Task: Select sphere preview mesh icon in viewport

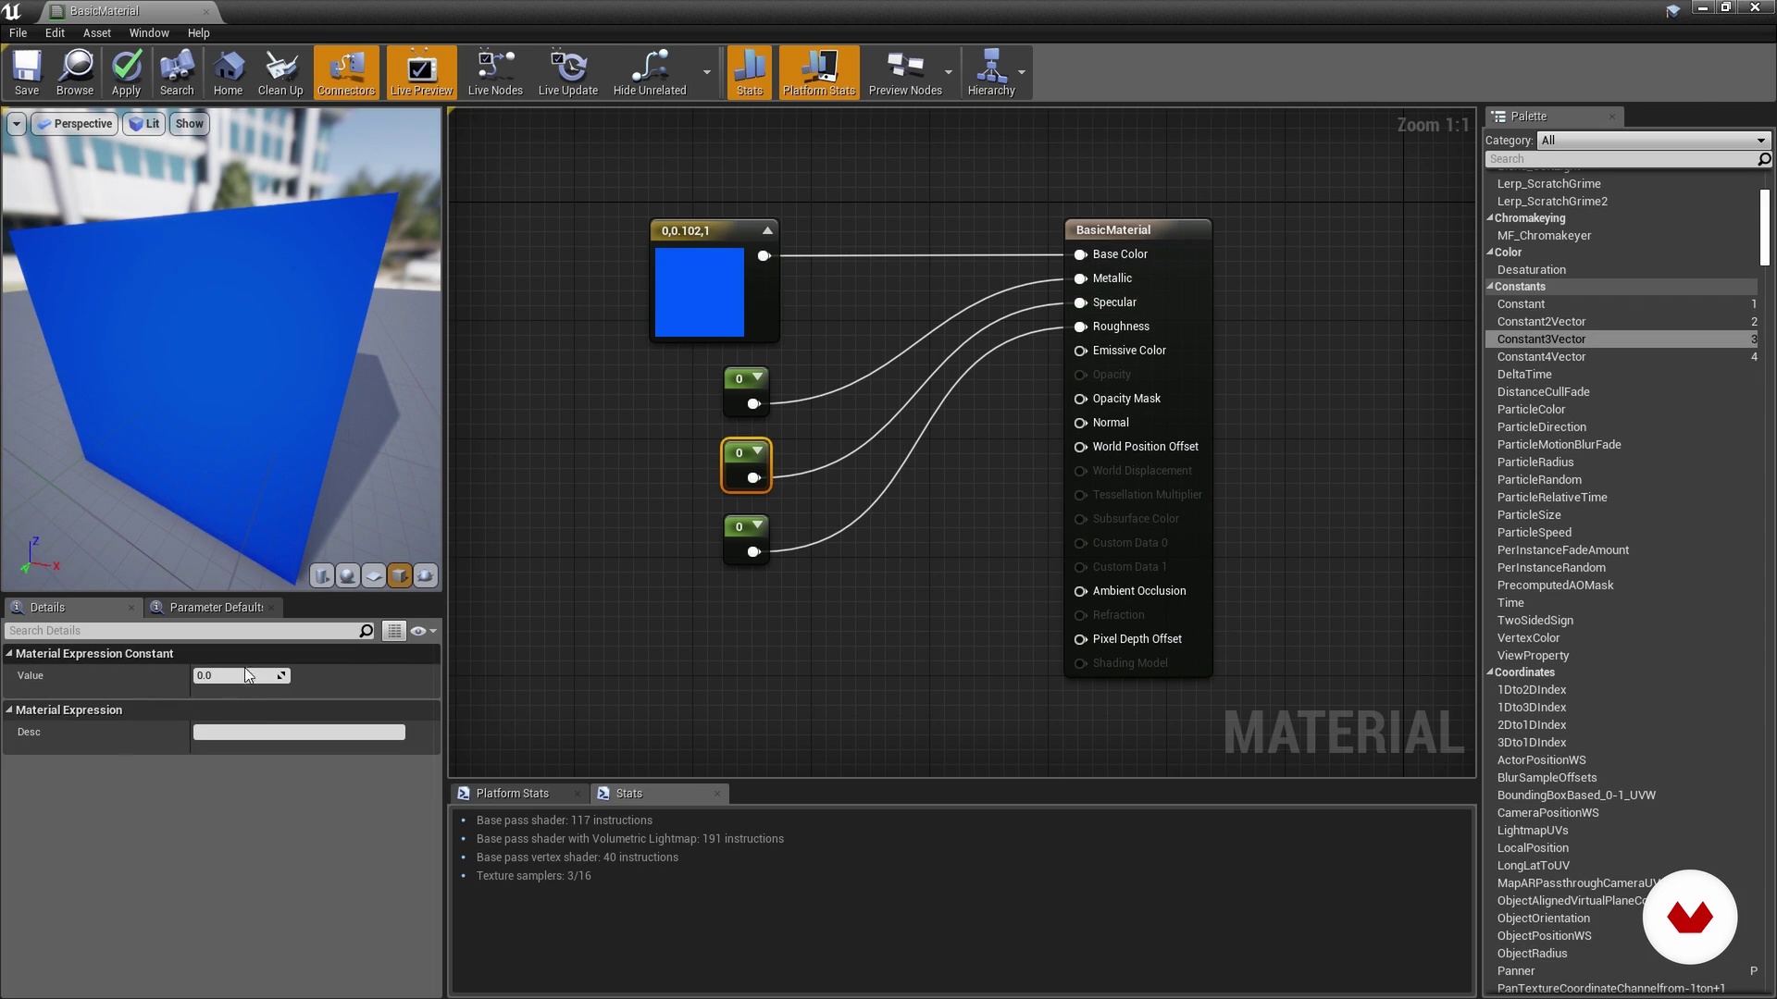Action: [348, 576]
